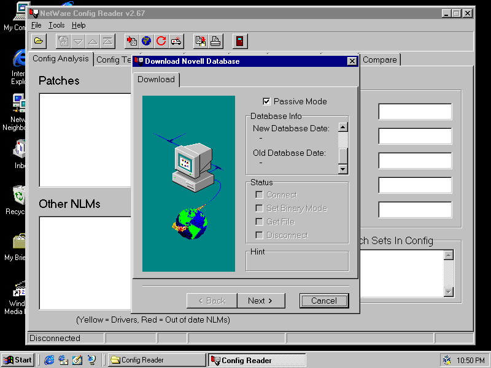Click the save report to disk icon

(x=201, y=41)
